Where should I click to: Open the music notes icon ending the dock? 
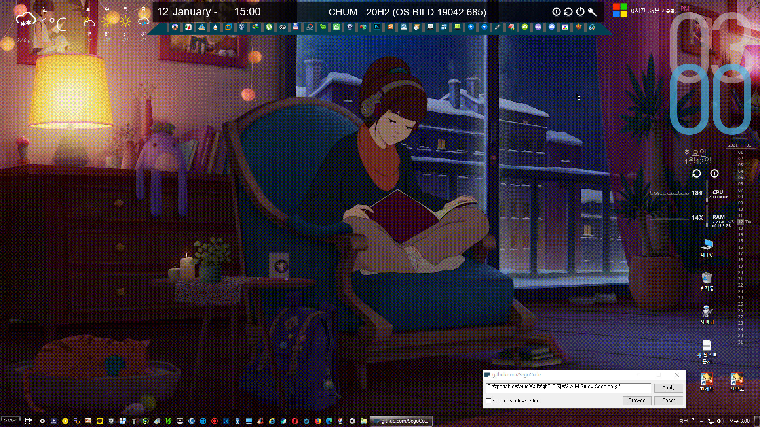tap(592, 27)
